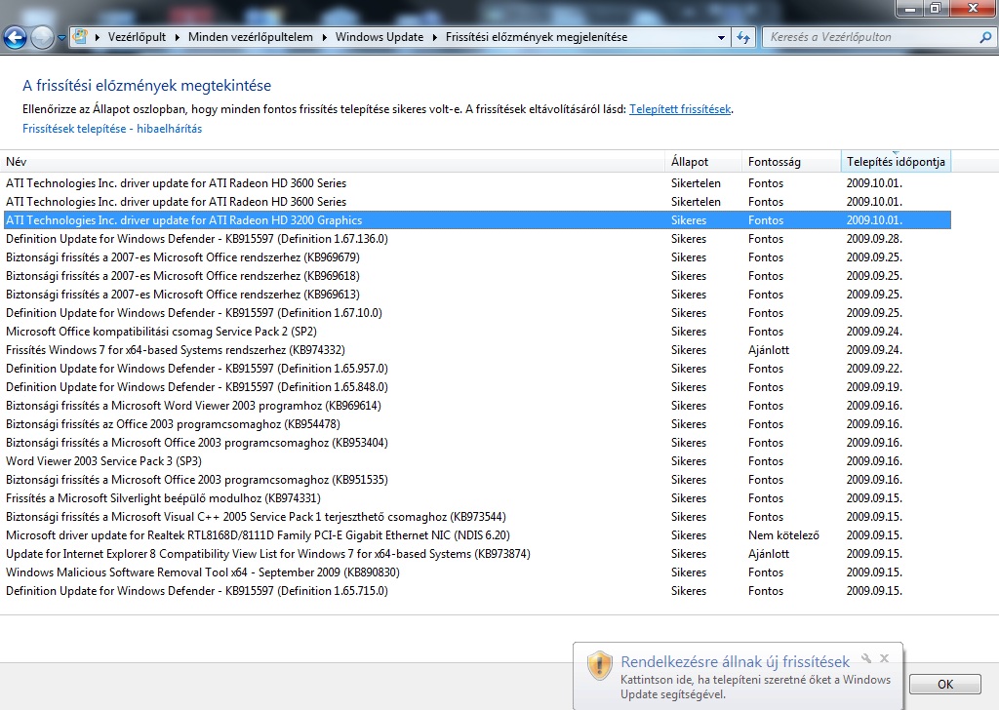Select Definition 1.67.10.0 Defender update row
Screen dimensions: 999x710
pyautogui.click(x=477, y=313)
